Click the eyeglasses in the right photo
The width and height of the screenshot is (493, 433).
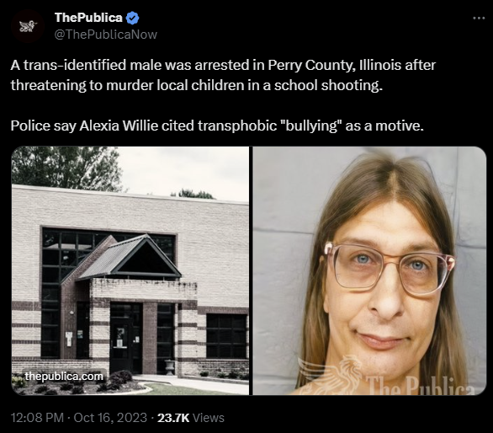coord(390,268)
